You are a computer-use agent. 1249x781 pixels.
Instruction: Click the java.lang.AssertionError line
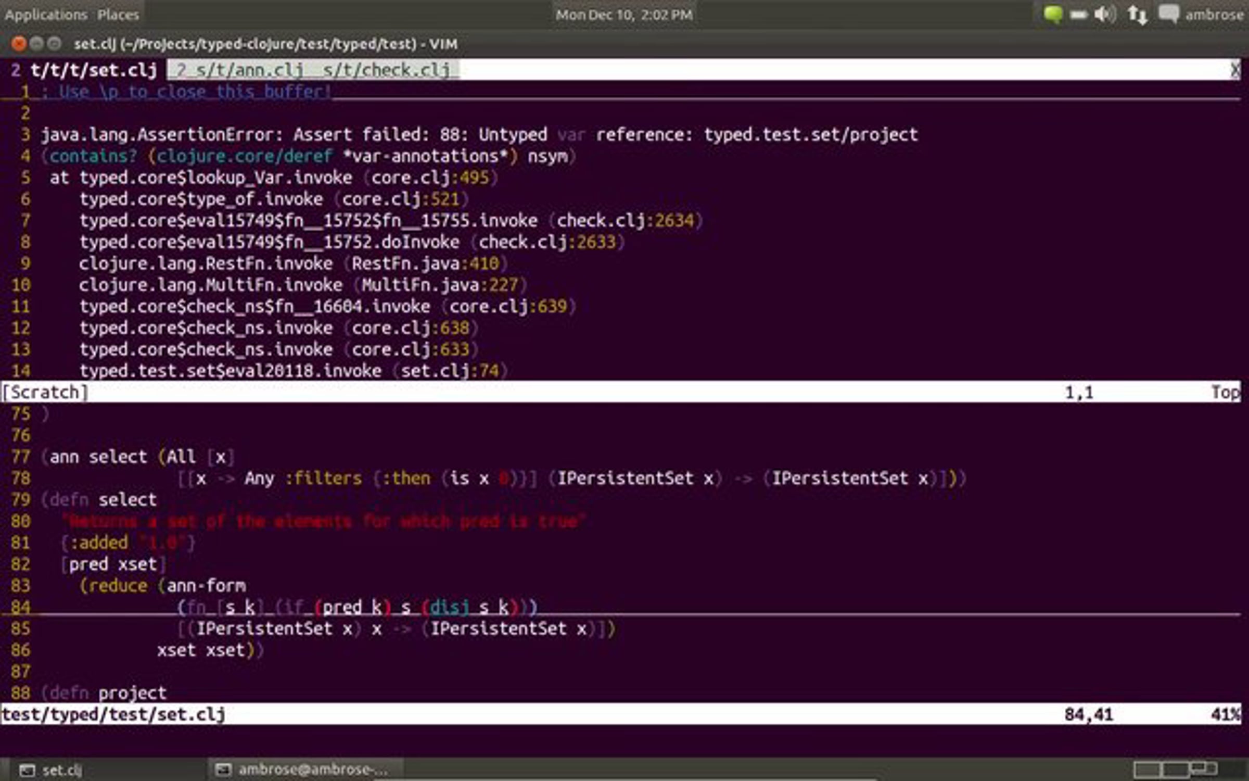pyautogui.click(x=479, y=135)
